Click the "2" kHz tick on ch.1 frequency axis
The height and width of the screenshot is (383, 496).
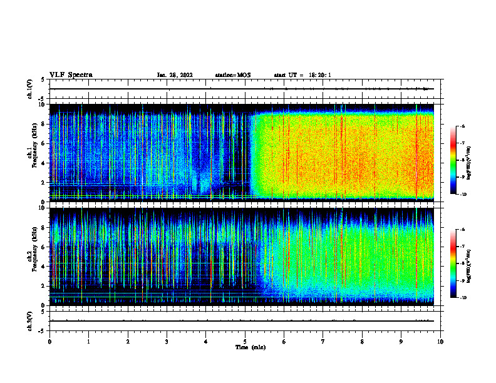coord(43,182)
